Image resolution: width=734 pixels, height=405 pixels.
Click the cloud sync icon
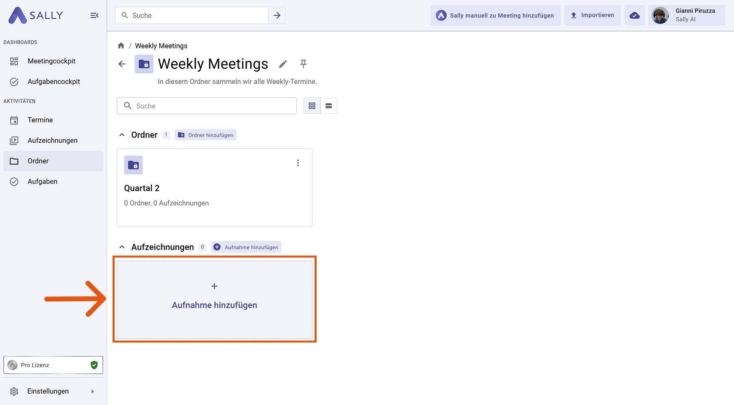(634, 15)
